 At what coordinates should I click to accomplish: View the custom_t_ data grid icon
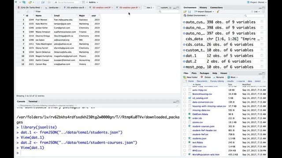click(262, 50)
